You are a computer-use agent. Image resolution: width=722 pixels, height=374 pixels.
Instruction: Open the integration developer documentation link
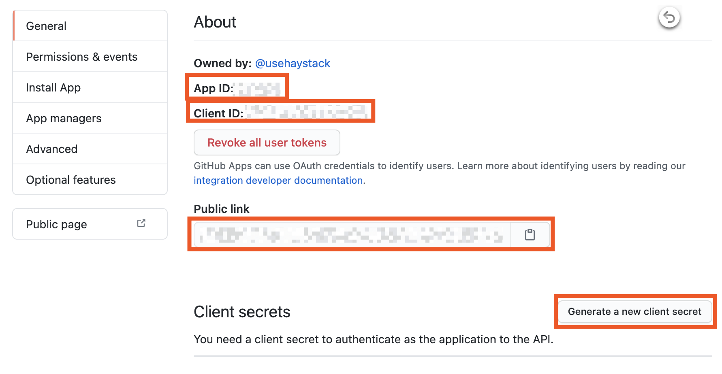(278, 181)
